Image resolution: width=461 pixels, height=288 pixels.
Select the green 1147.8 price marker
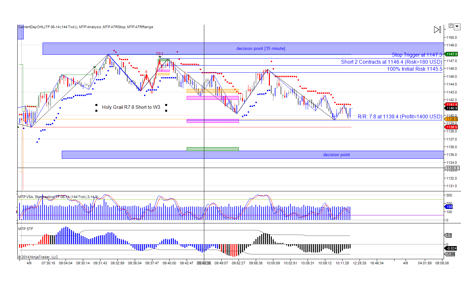coord(452,54)
